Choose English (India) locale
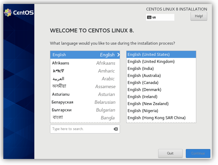 coord(161,68)
